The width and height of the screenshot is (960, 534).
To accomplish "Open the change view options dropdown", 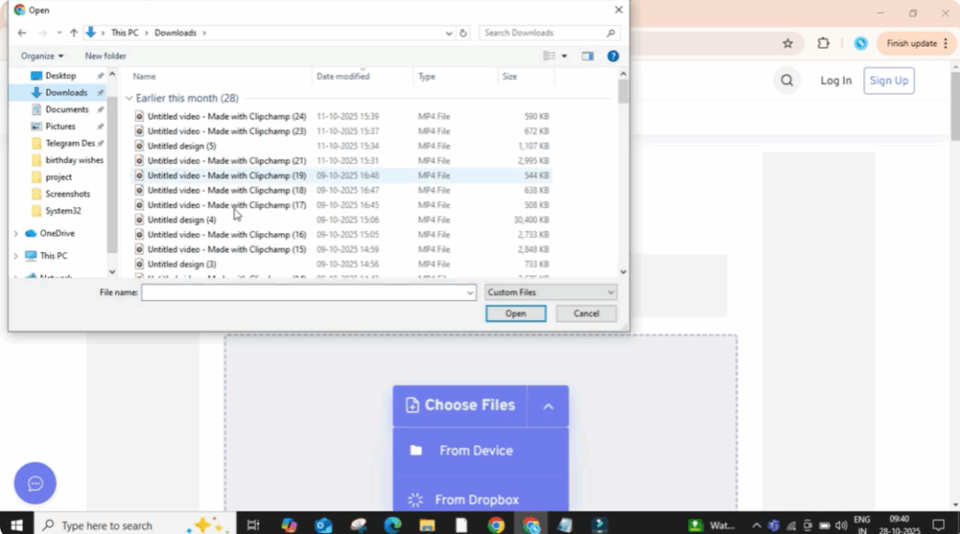I will click(x=564, y=56).
